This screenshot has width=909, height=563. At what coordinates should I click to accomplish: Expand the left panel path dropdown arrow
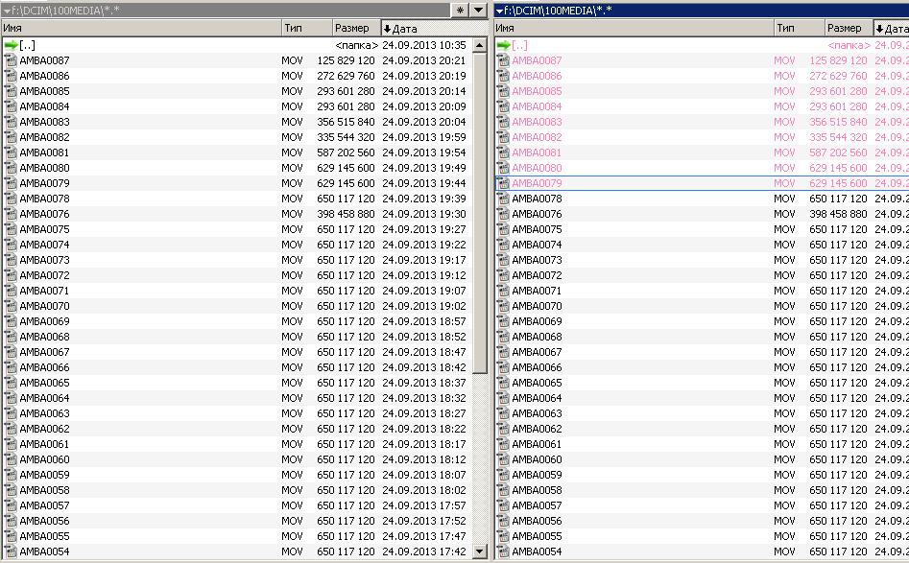(7, 10)
